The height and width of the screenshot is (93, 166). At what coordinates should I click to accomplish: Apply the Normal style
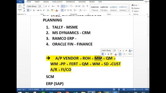point(95,8)
